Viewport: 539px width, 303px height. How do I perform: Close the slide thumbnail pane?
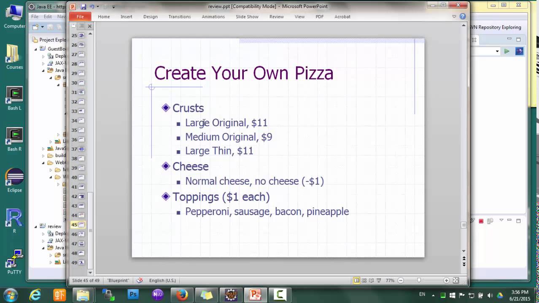(89, 26)
